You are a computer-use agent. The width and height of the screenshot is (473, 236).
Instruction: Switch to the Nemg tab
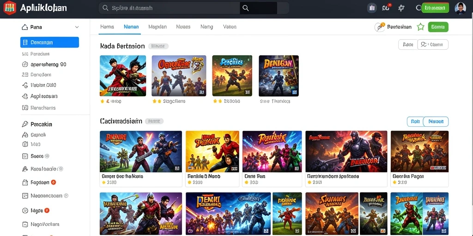coord(206,27)
